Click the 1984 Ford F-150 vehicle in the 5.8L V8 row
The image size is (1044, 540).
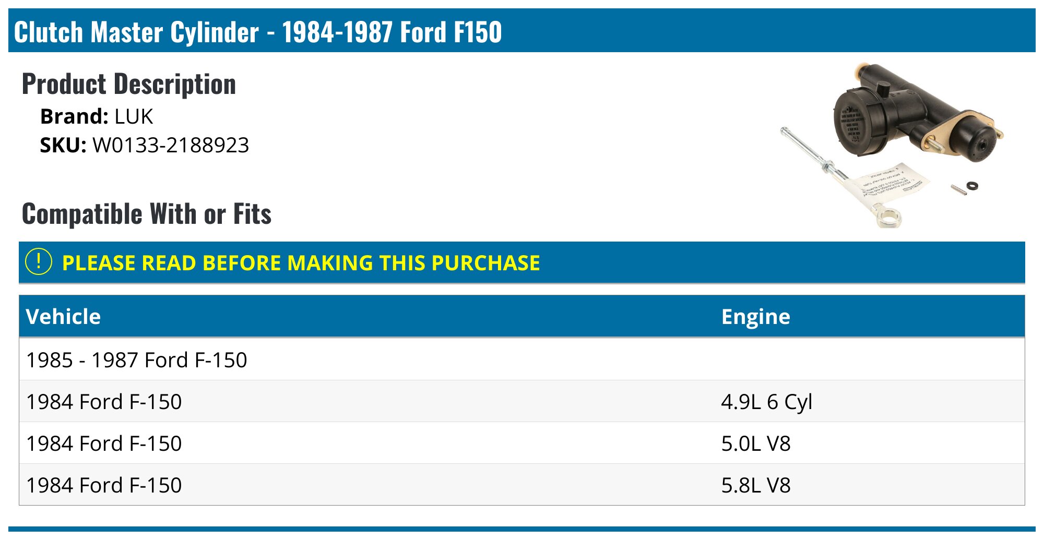click(x=104, y=485)
